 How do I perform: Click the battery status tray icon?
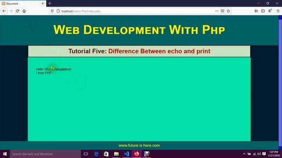(249, 154)
